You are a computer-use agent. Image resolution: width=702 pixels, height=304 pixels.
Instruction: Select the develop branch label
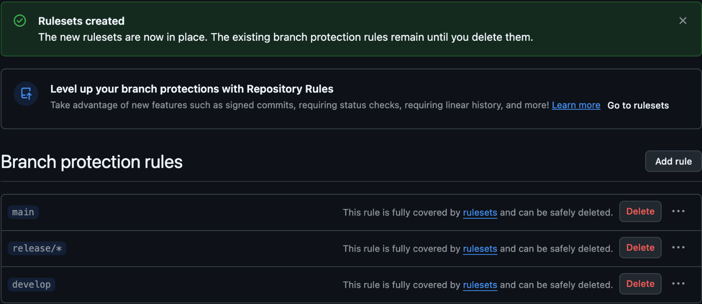pos(31,284)
